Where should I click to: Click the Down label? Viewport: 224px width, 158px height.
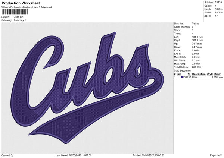tap(177, 47)
